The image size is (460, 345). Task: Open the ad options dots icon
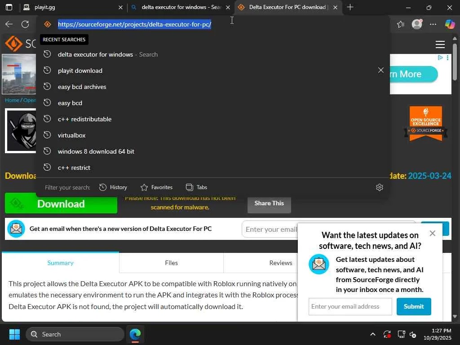coord(448,58)
